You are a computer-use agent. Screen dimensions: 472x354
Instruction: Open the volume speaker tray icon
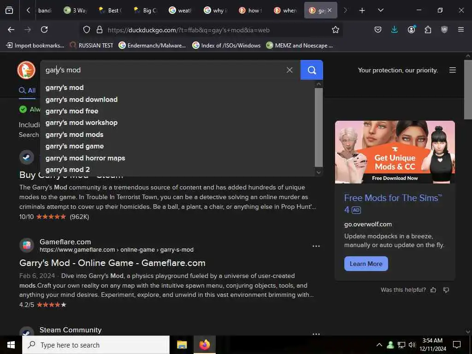coord(412,345)
